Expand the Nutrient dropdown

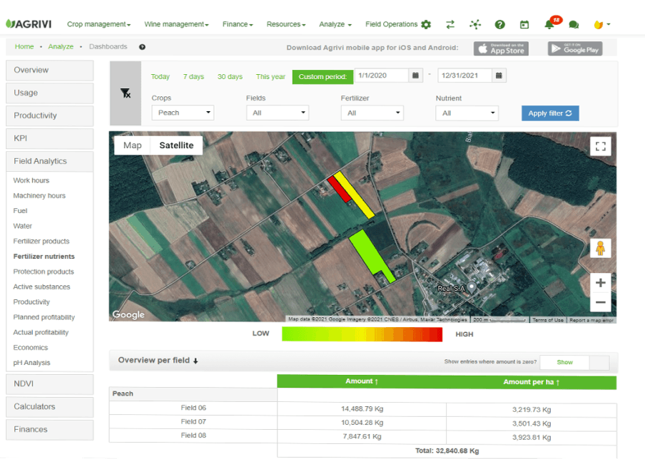coord(467,113)
